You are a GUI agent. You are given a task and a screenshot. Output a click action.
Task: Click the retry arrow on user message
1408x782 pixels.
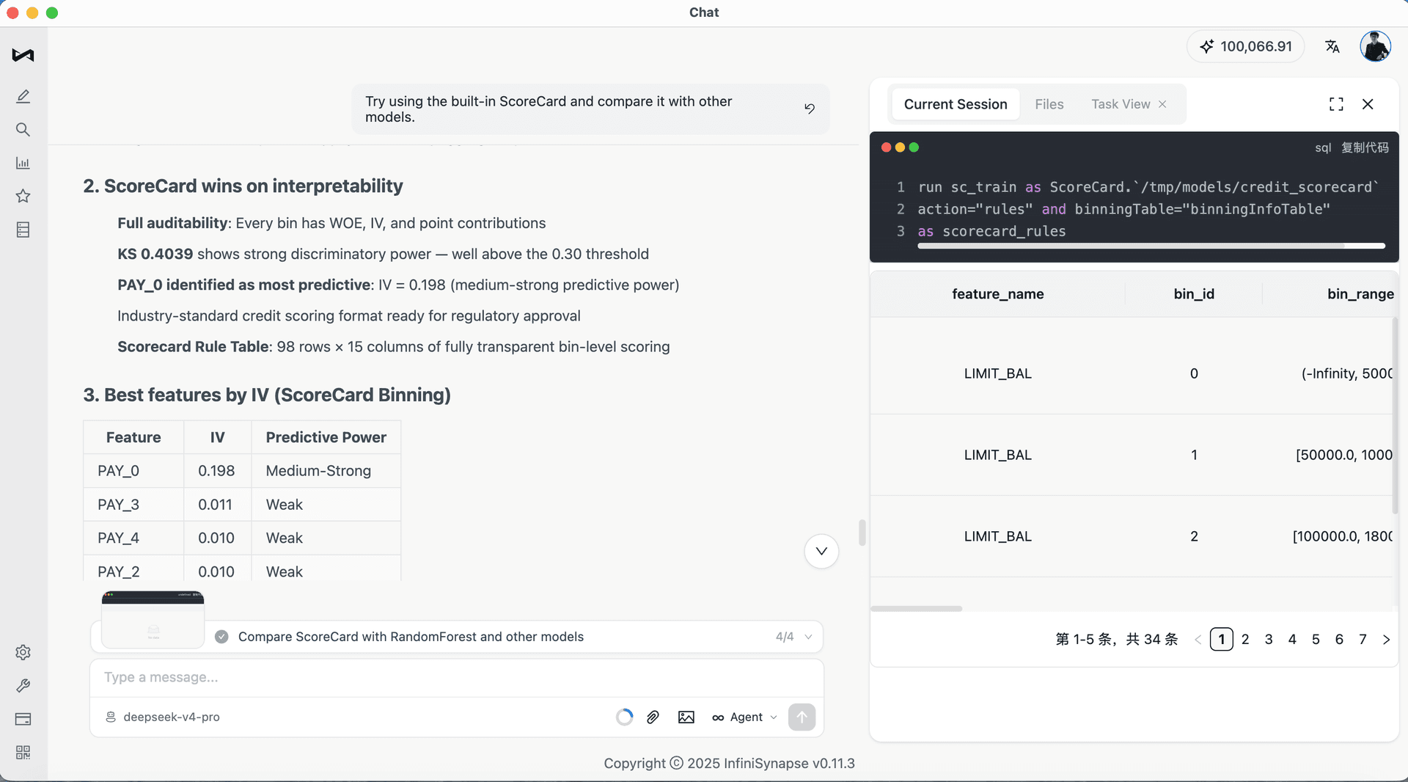pos(810,109)
